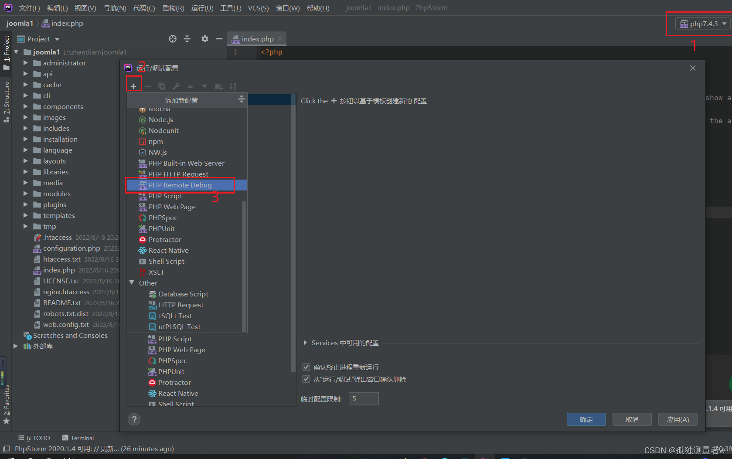Open the php7.4.3 interpreter dropdown
The image size is (732, 459).
(701, 24)
